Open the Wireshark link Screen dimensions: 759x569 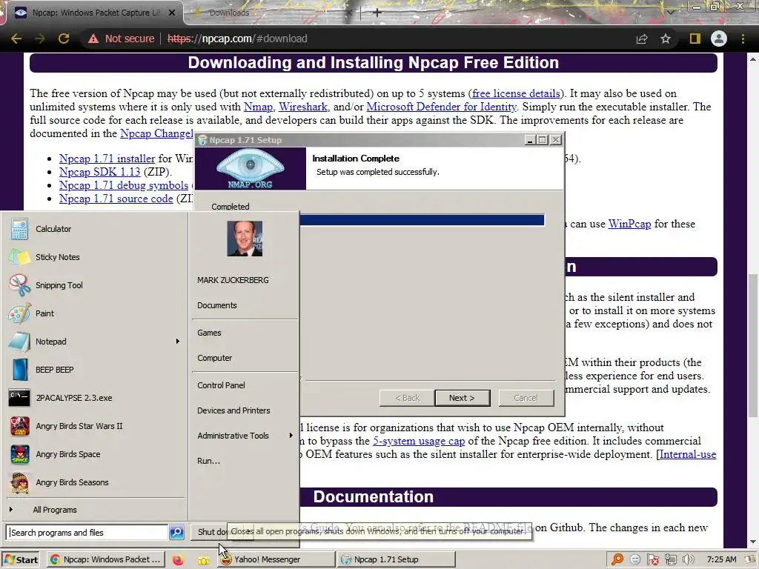303,107
